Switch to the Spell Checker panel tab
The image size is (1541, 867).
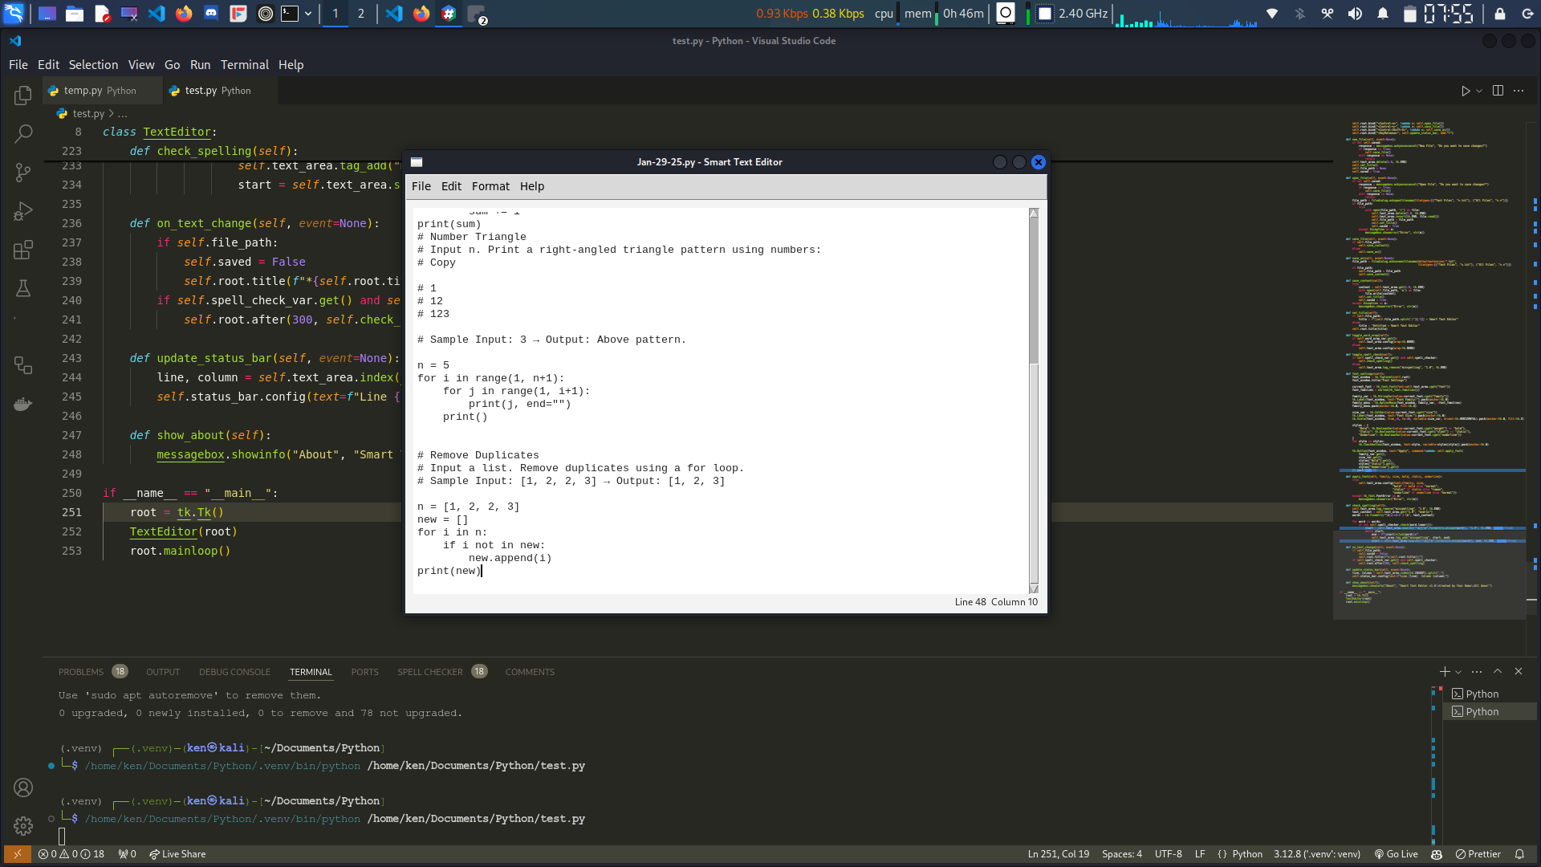pos(429,672)
